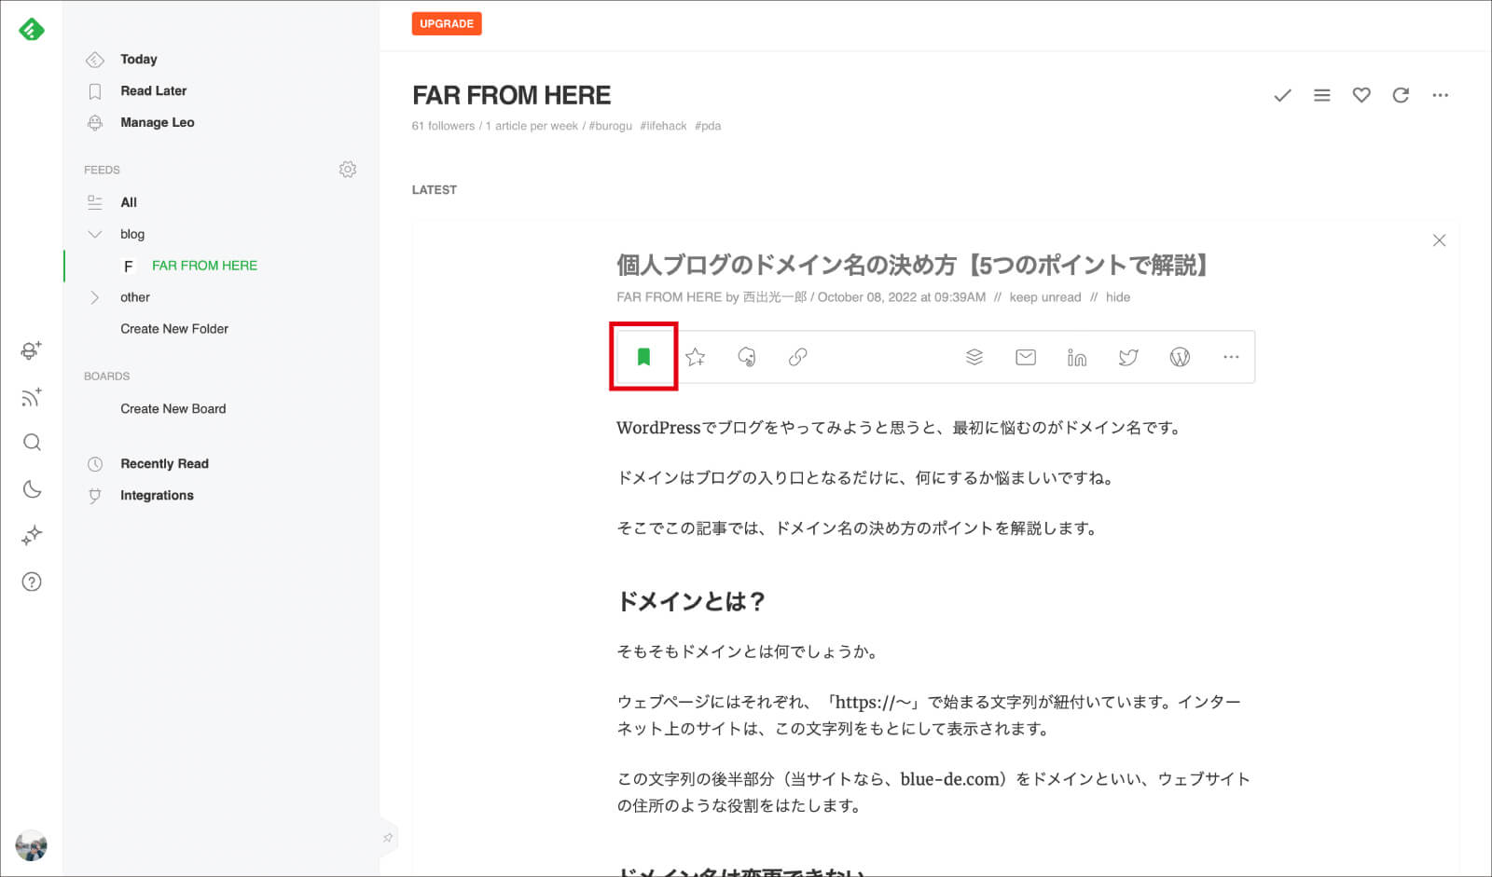Open header more options ellipsis
The image size is (1492, 877).
(1441, 95)
